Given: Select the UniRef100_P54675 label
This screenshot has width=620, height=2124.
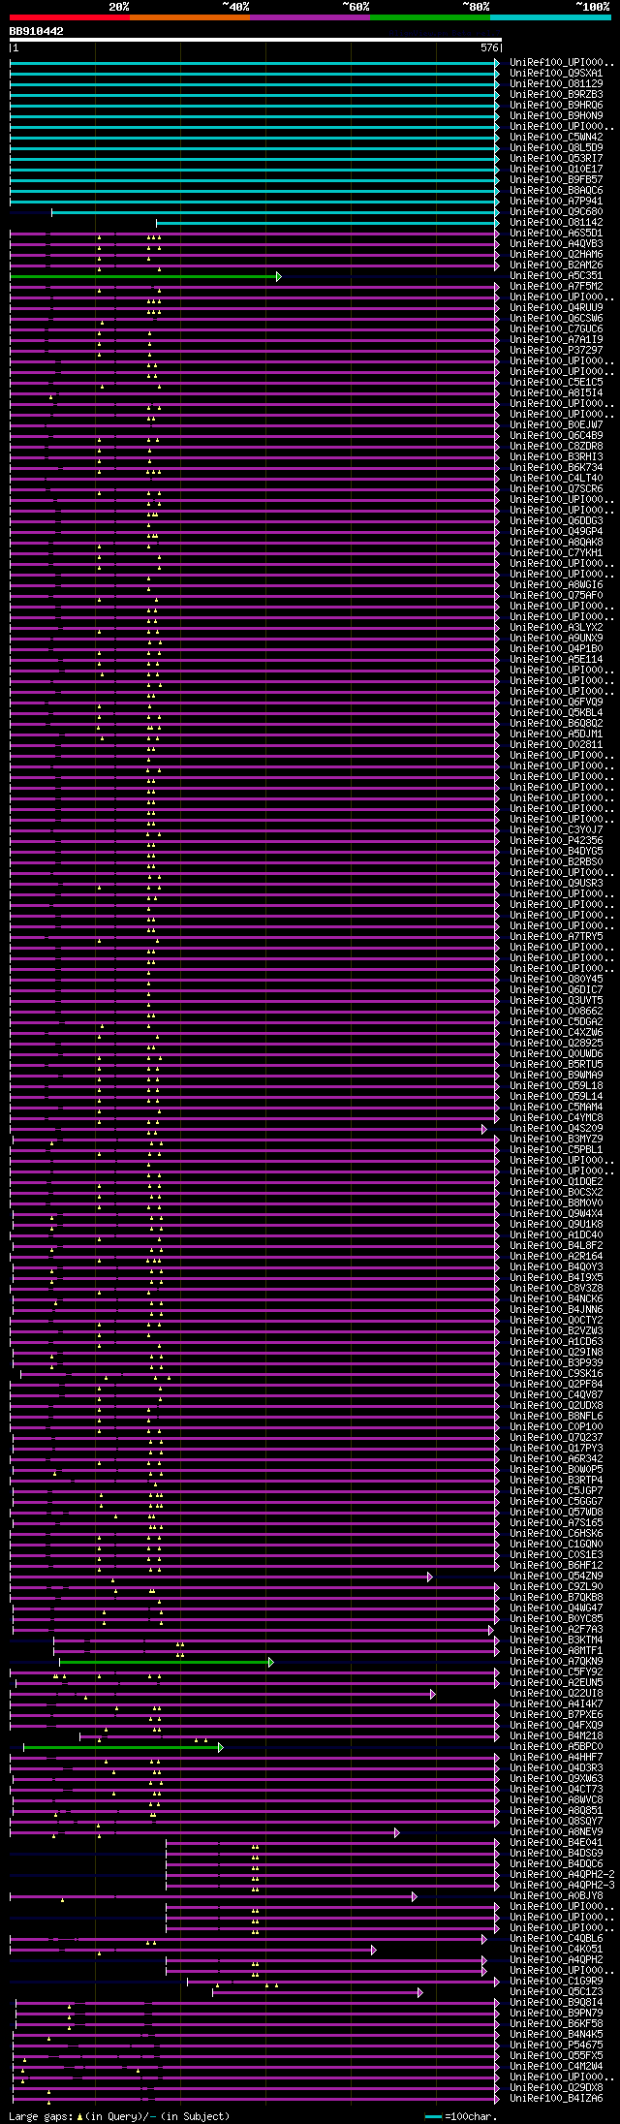Looking at the screenshot, I should 556,2045.
